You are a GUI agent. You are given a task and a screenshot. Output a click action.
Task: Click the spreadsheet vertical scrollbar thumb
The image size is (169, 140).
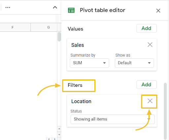[x=59, y=37]
